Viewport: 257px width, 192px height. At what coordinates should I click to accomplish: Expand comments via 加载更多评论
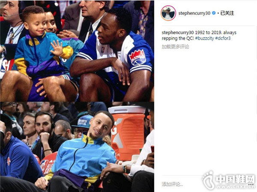175,47
